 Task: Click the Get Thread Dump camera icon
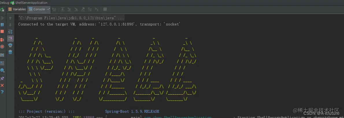(x=2, y=55)
